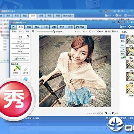
Task: Switch to the 美容 tab
Action: 29,27
